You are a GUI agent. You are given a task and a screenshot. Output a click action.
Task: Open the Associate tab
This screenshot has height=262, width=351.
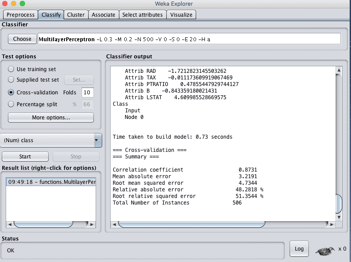coord(104,15)
